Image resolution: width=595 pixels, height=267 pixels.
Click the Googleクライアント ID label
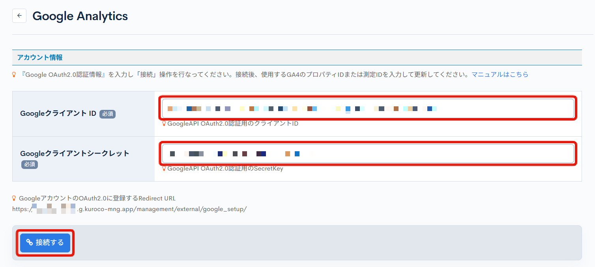pos(58,113)
